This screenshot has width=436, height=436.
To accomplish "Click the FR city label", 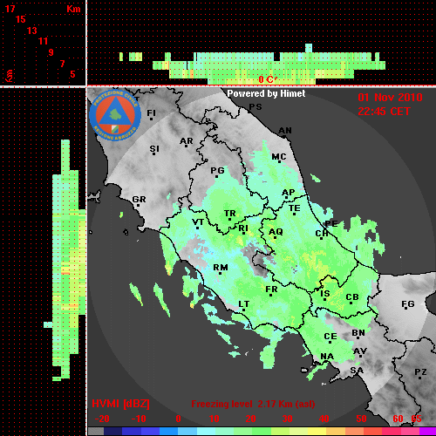I will click(271, 290).
